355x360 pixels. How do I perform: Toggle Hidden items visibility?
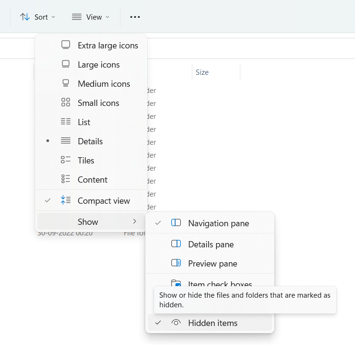(213, 323)
